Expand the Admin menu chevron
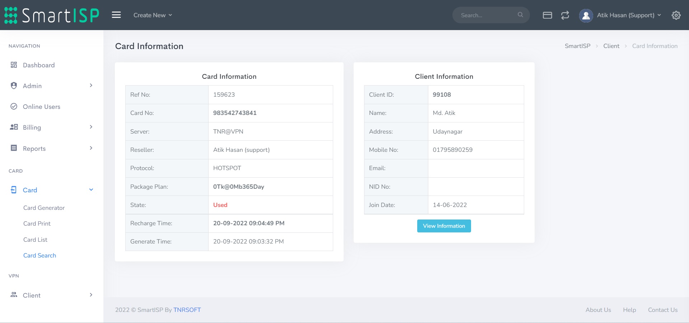The height and width of the screenshot is (323, 689). (x=91, y=86)
